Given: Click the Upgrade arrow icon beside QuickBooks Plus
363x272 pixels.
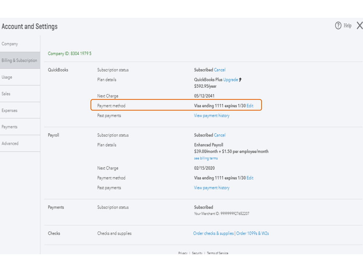Looking at the screenshot, I should pyautogui.click(x=240, y=80).
